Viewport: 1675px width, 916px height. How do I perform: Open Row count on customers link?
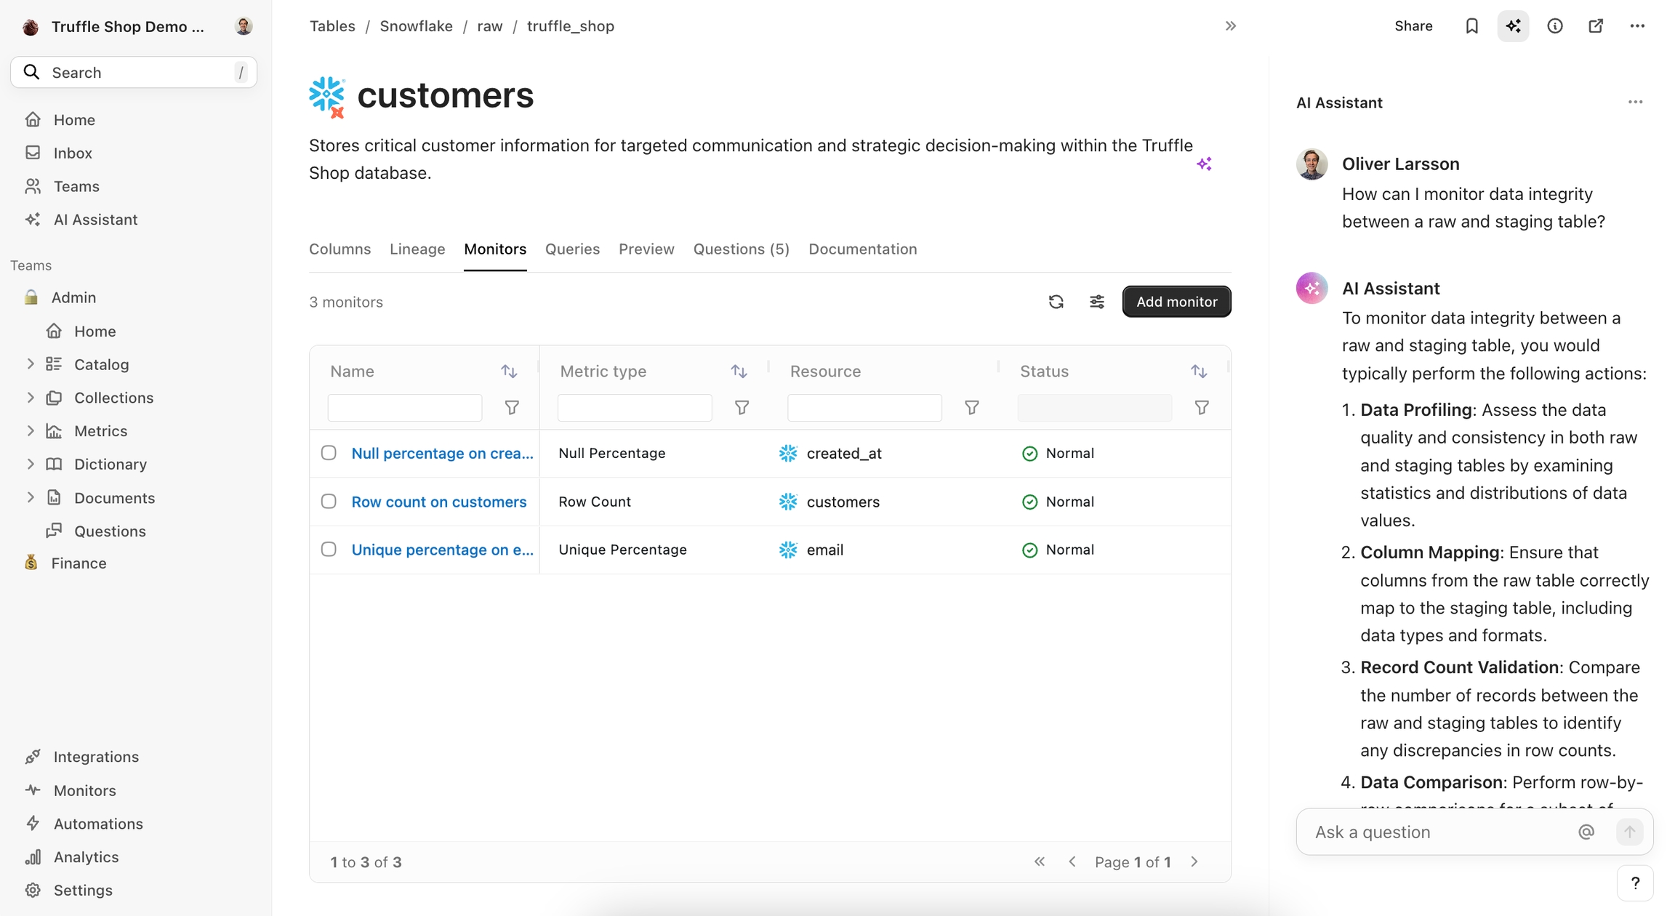click(438, 502)
